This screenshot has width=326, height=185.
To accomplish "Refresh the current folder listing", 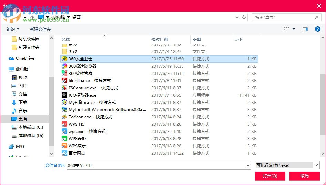I will click(244, 17).
